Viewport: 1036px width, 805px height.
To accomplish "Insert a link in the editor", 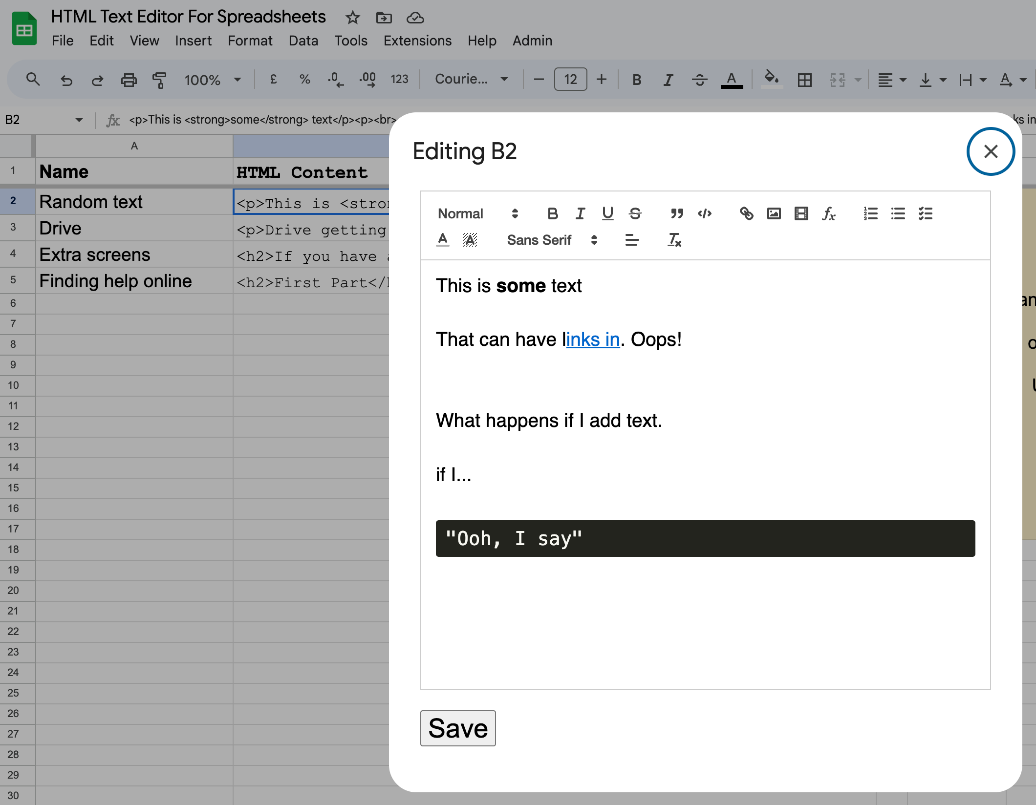I will click(x=746, y=213).
